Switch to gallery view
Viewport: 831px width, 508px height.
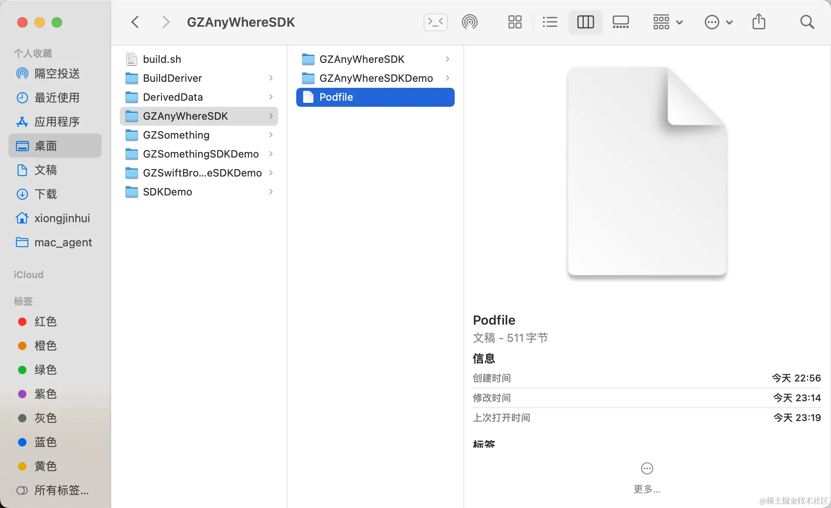[x=620, y=22]
